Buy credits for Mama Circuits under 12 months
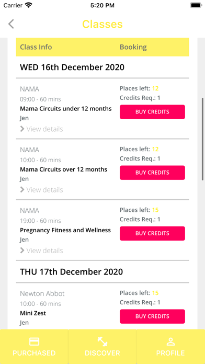Viewport: 205px width, 364px height. (152, 112)
